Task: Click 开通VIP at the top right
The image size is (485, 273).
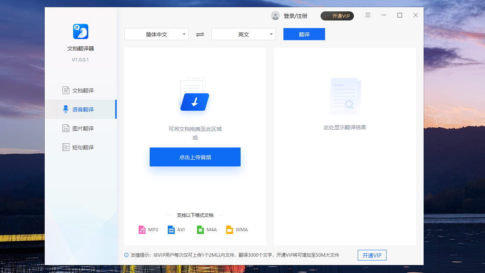Action: point(337,16)
